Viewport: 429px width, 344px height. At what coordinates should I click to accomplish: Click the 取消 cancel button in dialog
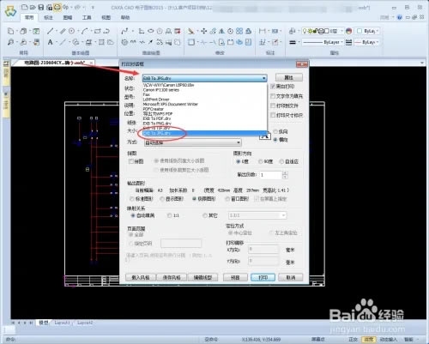point(291,277)
